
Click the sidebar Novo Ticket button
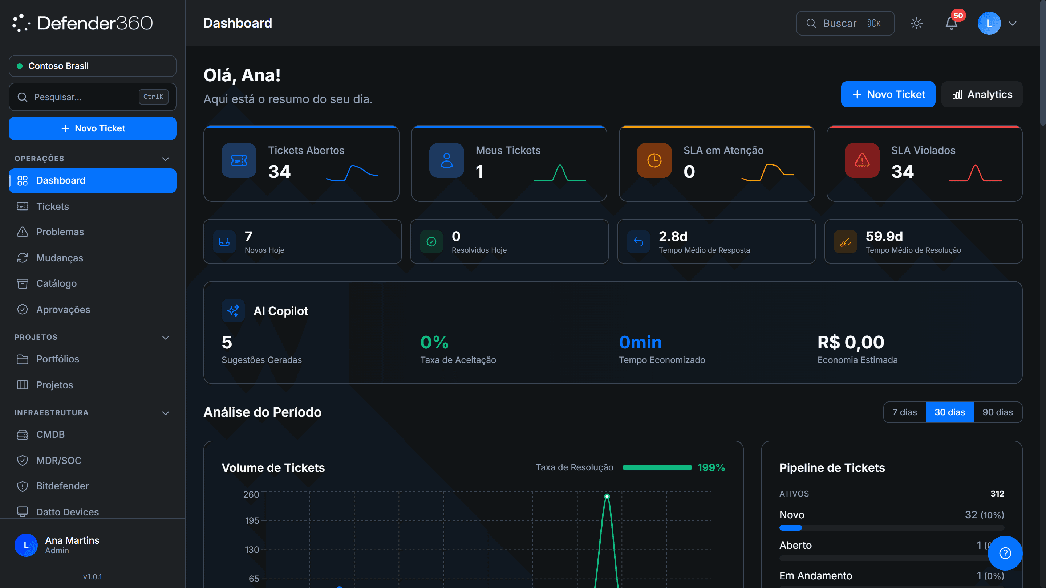[93, 128]
